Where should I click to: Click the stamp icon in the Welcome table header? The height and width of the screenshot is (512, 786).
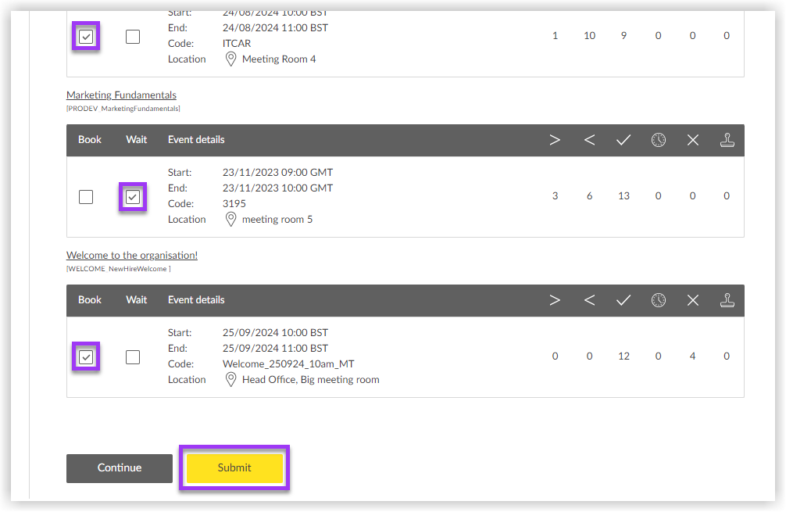tap(727, 300)
